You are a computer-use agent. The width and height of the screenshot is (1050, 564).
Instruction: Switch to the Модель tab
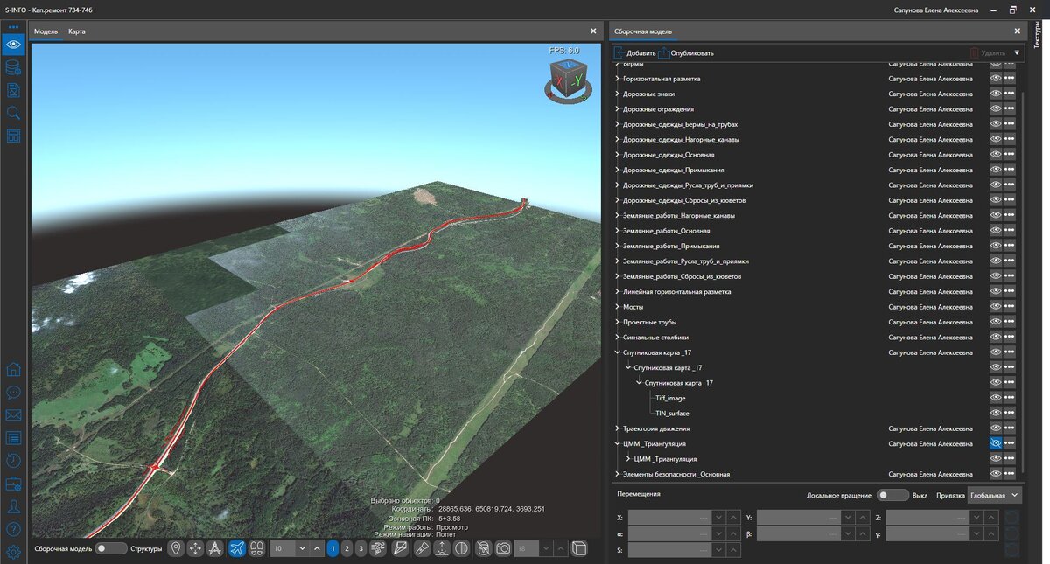[x=45, y=31]
